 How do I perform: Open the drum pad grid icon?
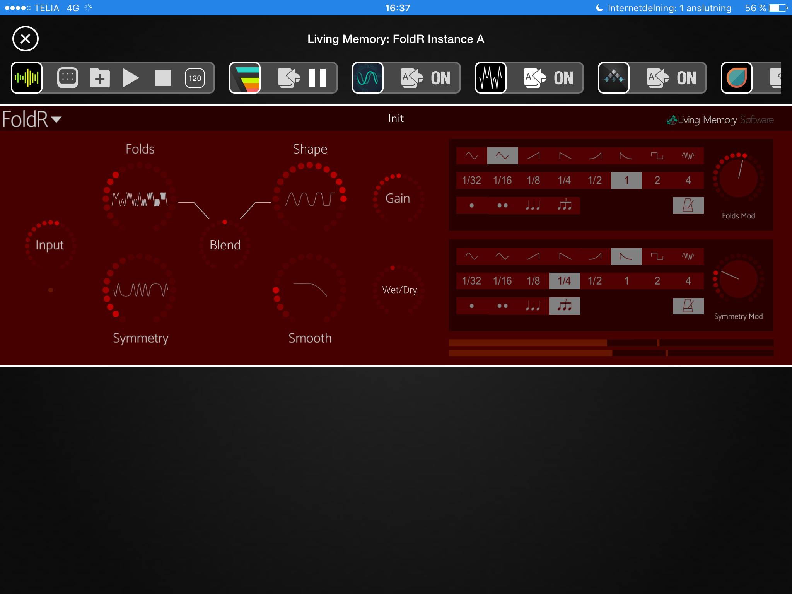[x=68, y=78]
